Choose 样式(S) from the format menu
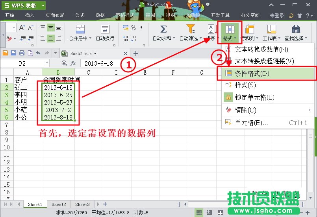 [268, 85]
